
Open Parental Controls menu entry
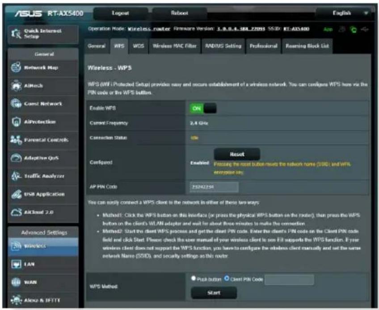43,140
